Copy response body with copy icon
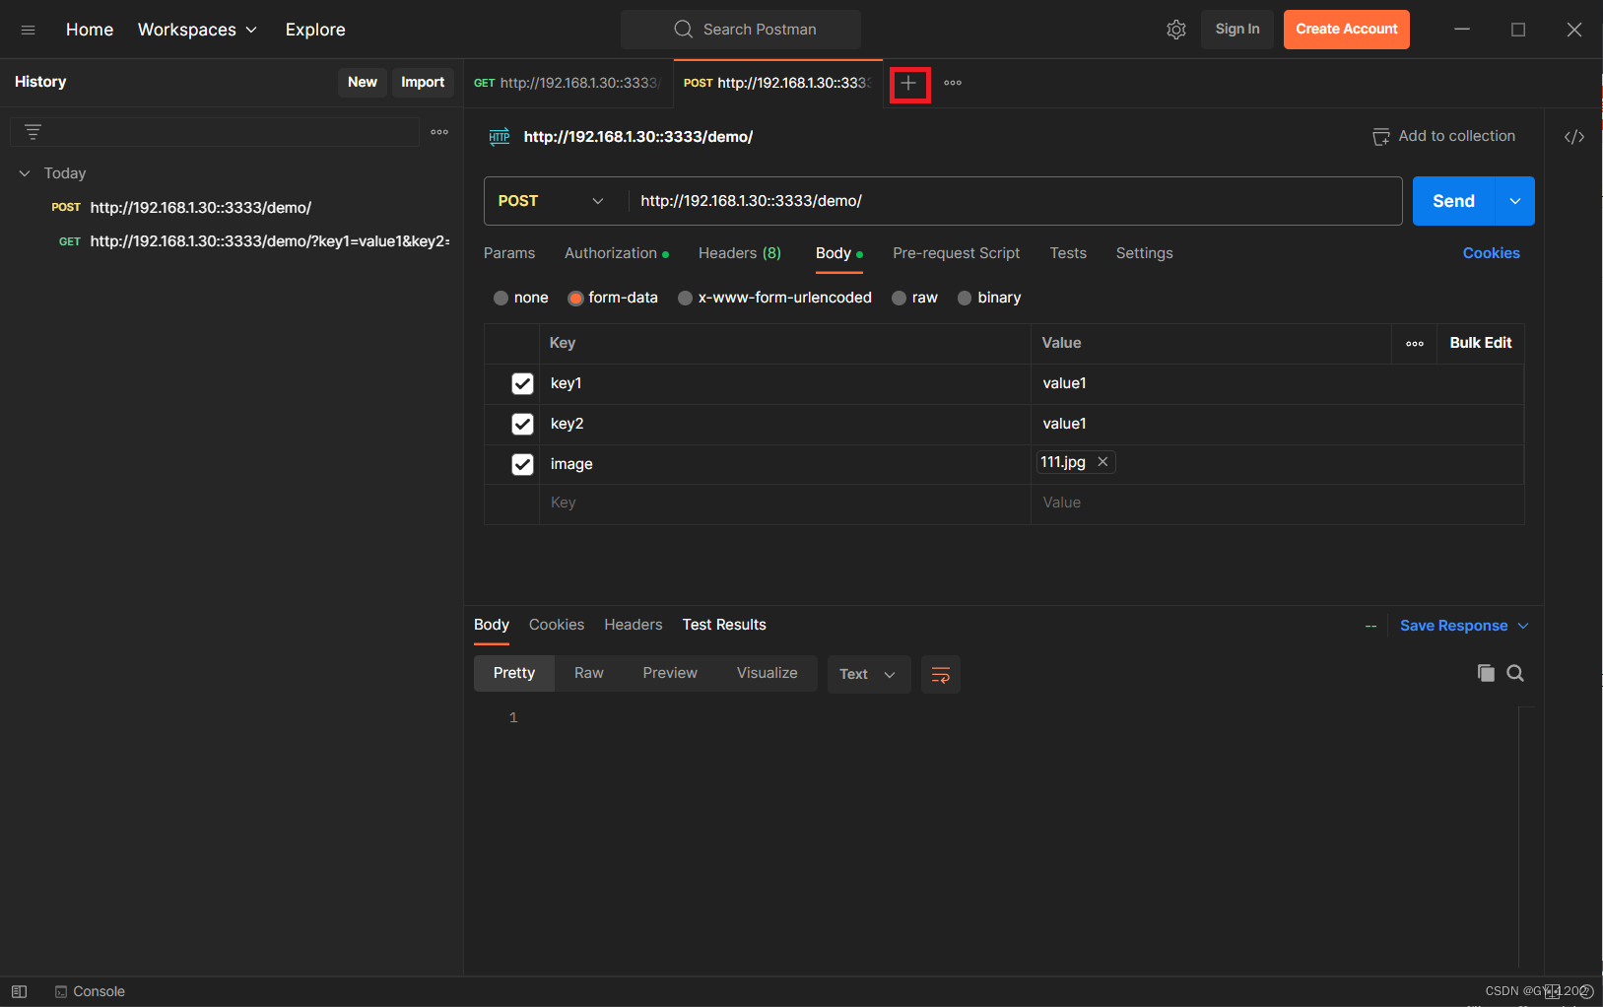The image size is (1603, 1007). click(1486, 673)
